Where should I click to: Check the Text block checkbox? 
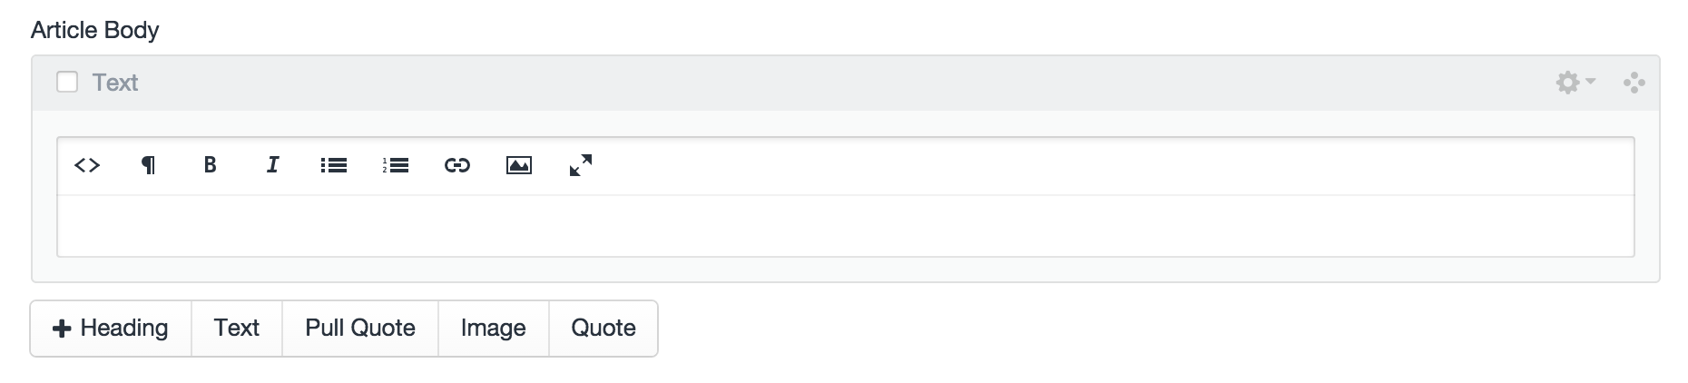click(67, 83)
